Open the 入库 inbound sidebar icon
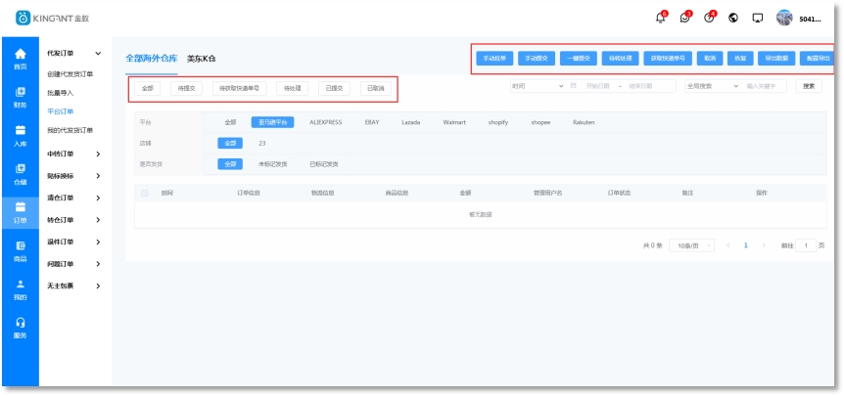Screen dimensions: 844x396 click(20, 135)
